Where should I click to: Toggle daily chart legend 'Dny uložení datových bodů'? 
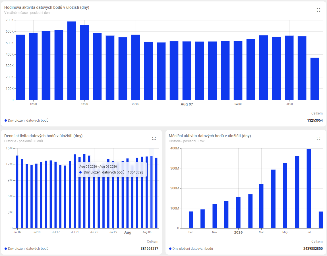coord(26,249)
